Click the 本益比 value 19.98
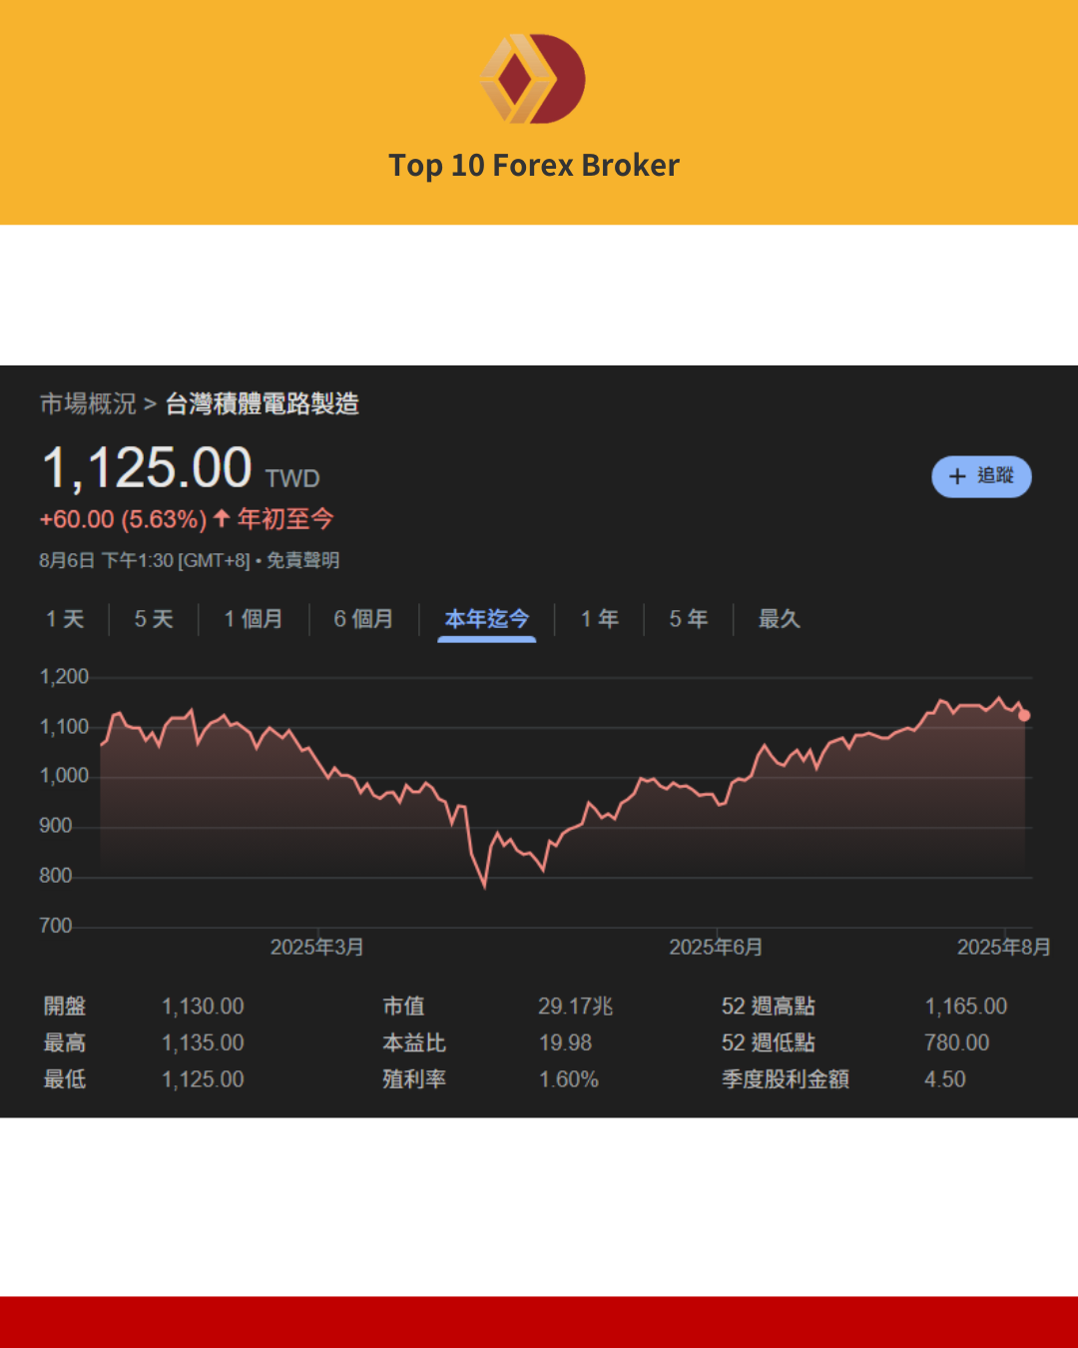This screenshot has width=1078, height=1348. click(566, 1042)
